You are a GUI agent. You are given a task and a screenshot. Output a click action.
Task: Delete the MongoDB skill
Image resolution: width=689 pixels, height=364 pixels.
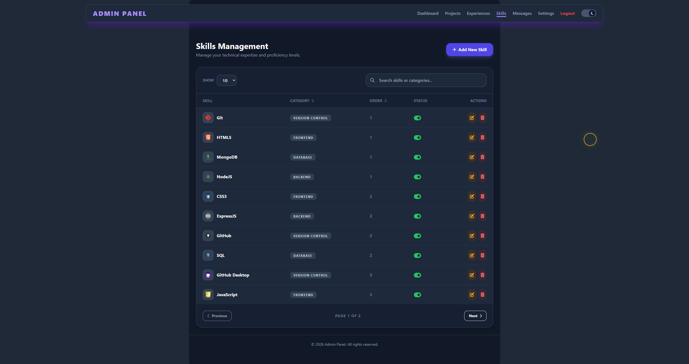tap(482, 157)
